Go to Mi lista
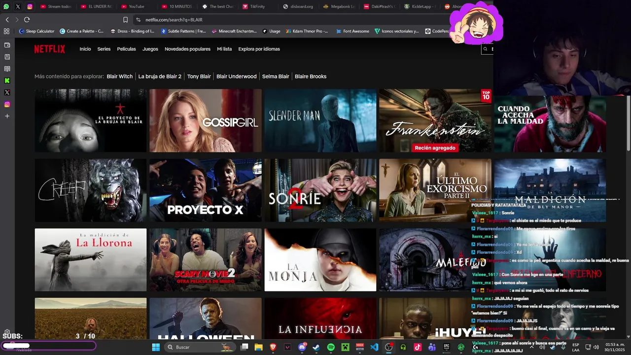 click(x=224, y=49)
